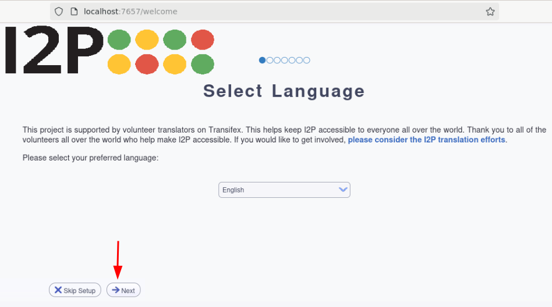Proceed with the Next button
Viewport: 552px width, 307px height.
point(123,290)
